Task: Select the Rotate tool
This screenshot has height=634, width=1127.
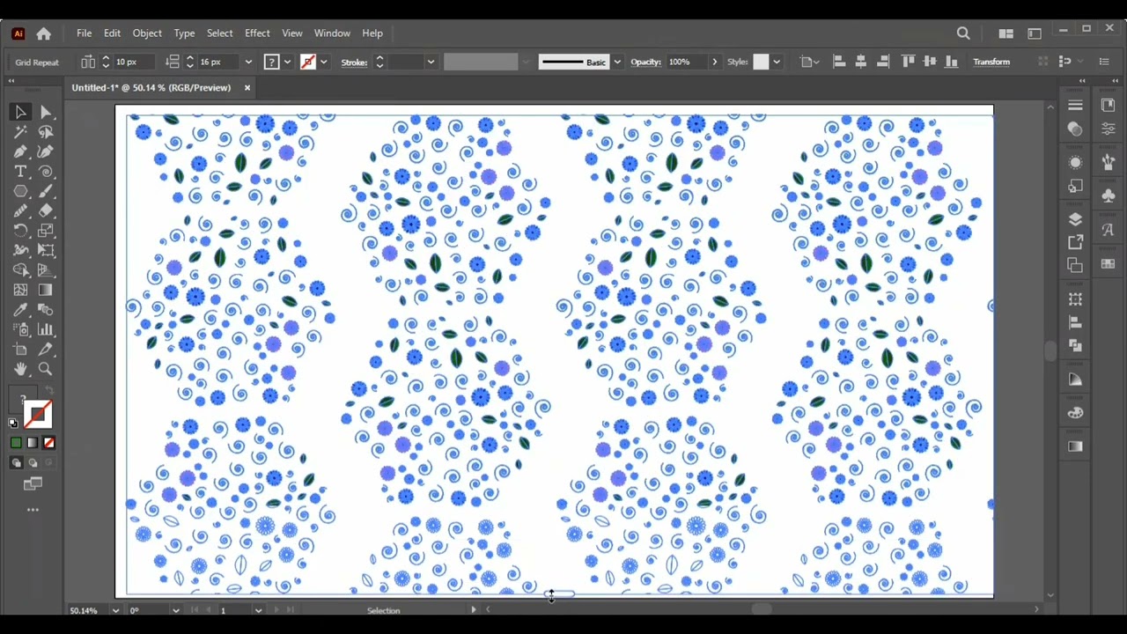Action: [x=20, y=231]
